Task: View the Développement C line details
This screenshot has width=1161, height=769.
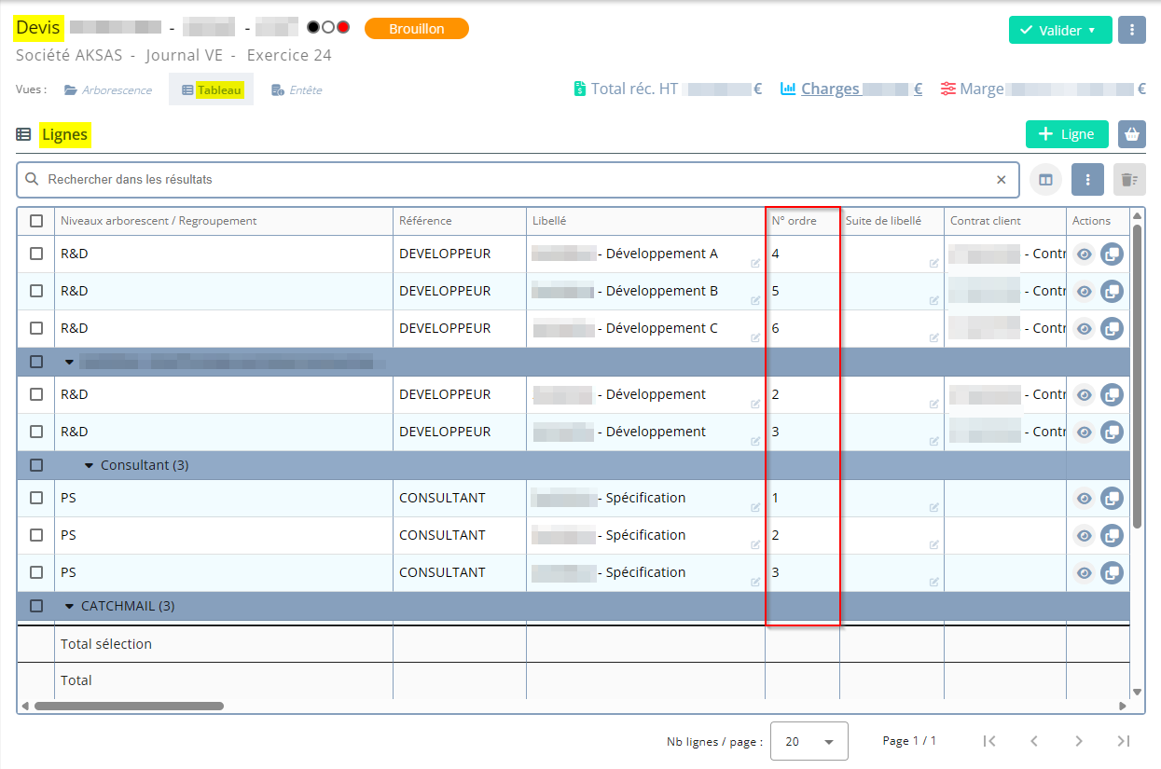Action: tap(1084, 328)
